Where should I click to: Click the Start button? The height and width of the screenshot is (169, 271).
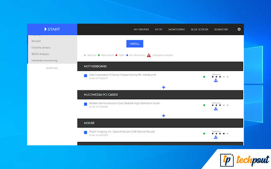point(52,29)
